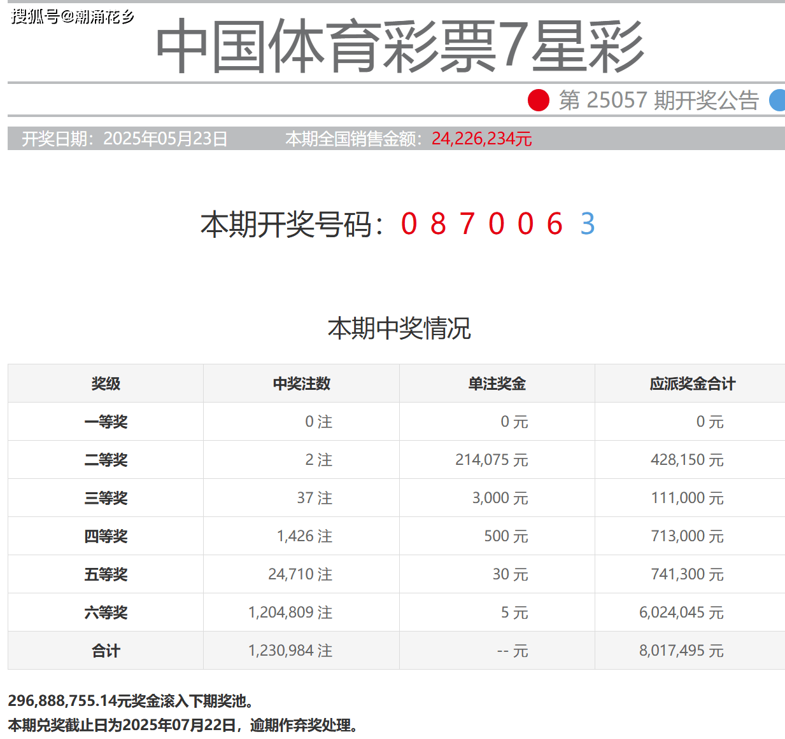The image size is (785, 739).
Task: Click the row label 三等奖
Action: (x=106, y=498)
